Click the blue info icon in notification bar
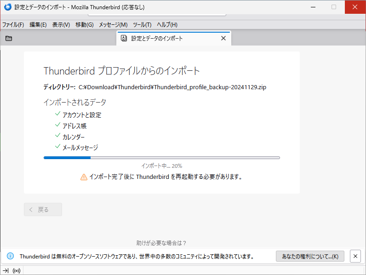The width and height of the screenshot is (366, 275). 10,256
